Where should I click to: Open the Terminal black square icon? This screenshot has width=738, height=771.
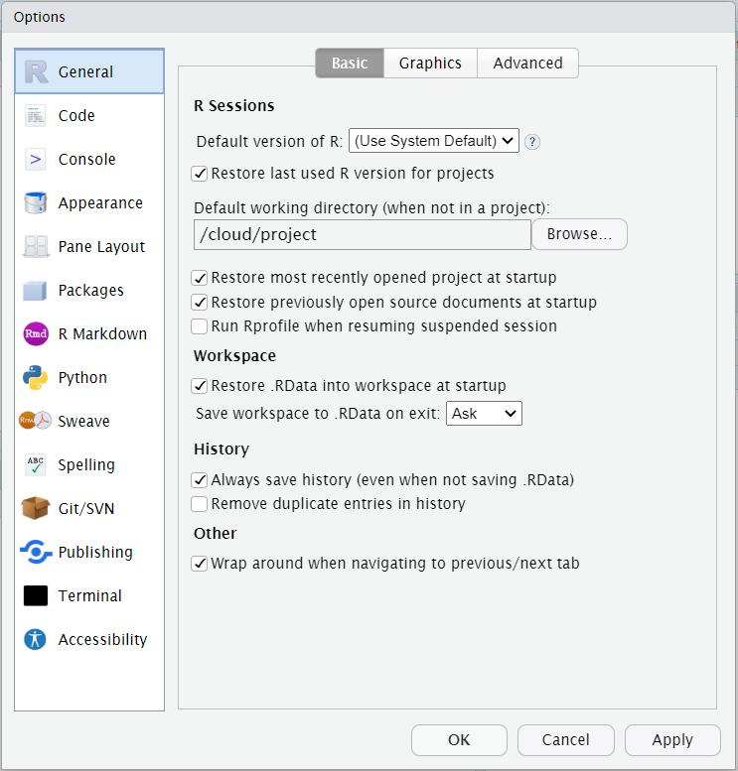pos(36,596)
